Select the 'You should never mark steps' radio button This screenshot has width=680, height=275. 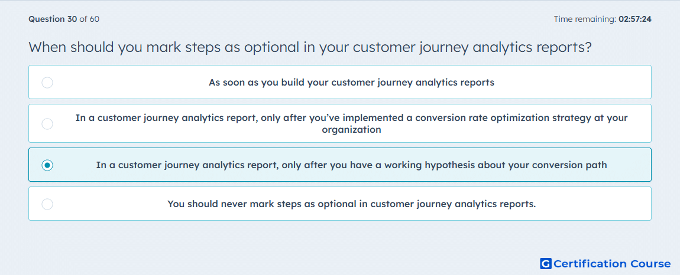47,204
